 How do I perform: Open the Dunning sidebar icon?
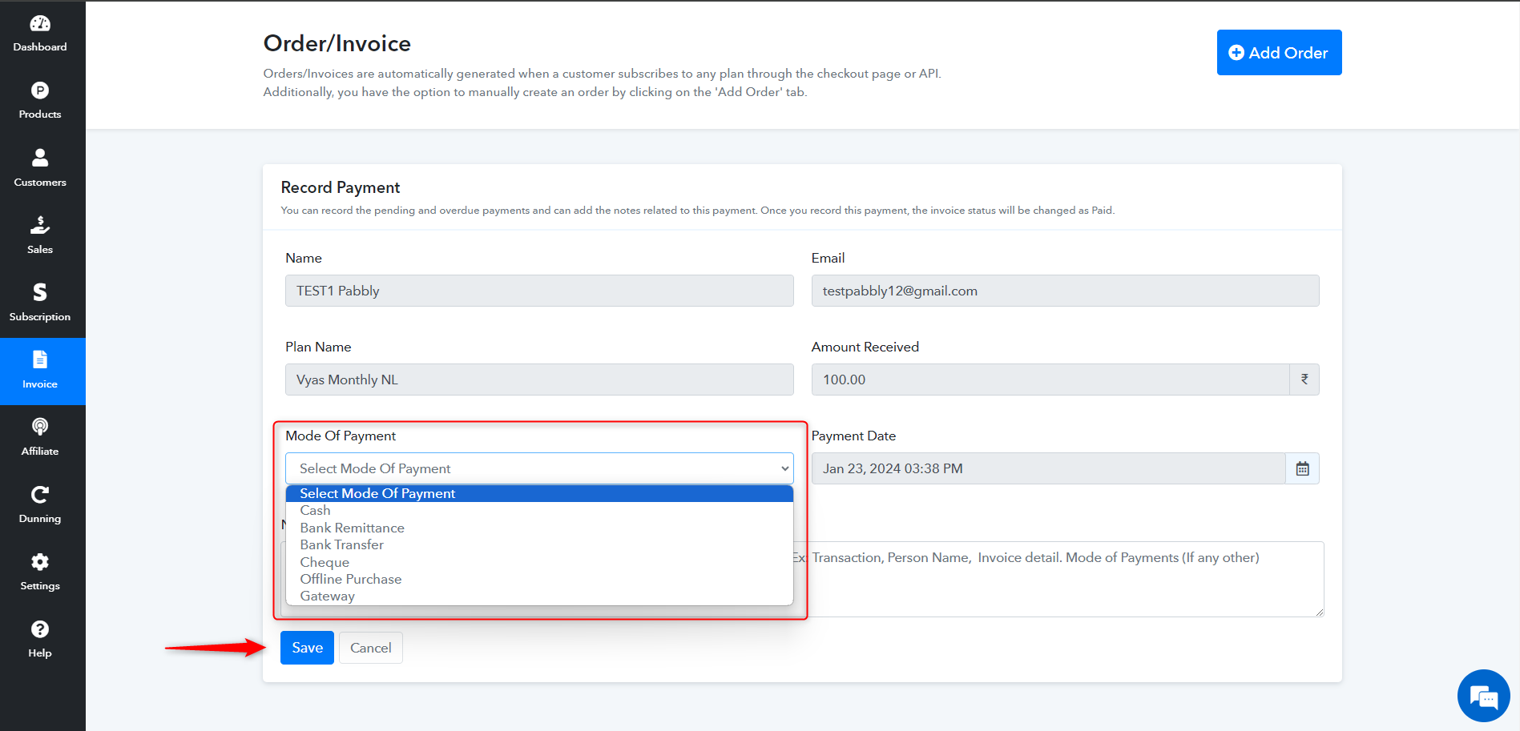40,494
